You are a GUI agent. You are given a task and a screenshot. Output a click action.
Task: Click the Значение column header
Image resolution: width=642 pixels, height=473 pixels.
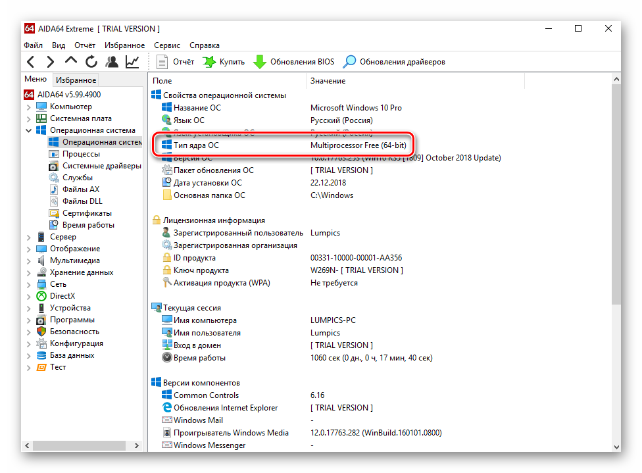(x=328, y=81)
